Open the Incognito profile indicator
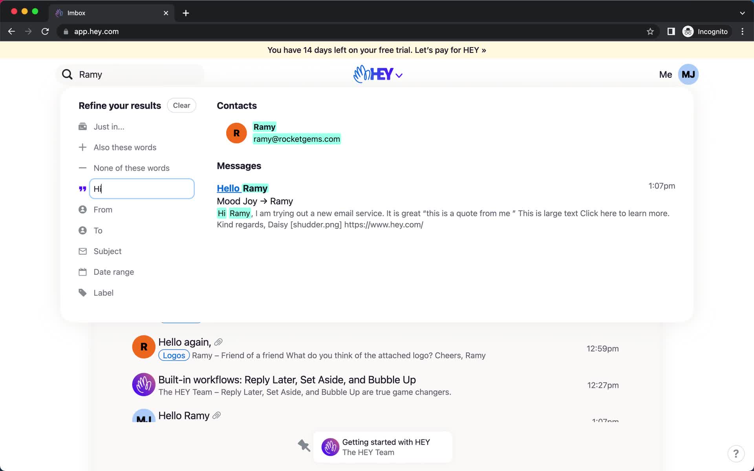Image resolution: width=754 pixels, height=471 pixels. pyautogui.click(x=706, y=32)
